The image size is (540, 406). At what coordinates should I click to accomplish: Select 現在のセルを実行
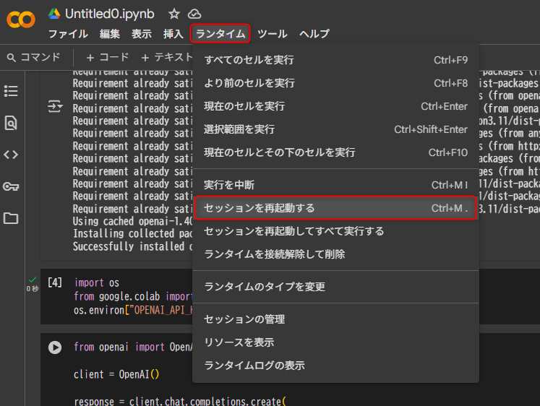tap(335, 106)
